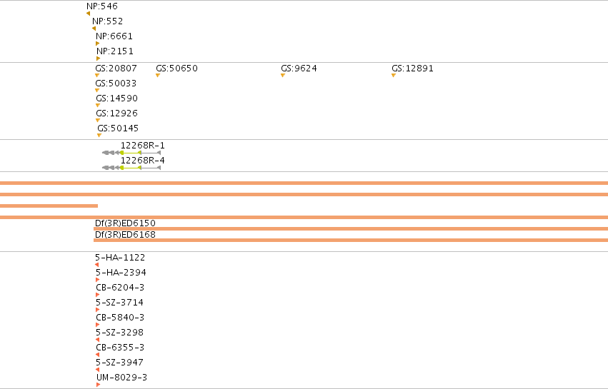Click the 5-SZ-3714 label
The width and height of the screenshot is (608, 389).
click(x=120, y=303)
